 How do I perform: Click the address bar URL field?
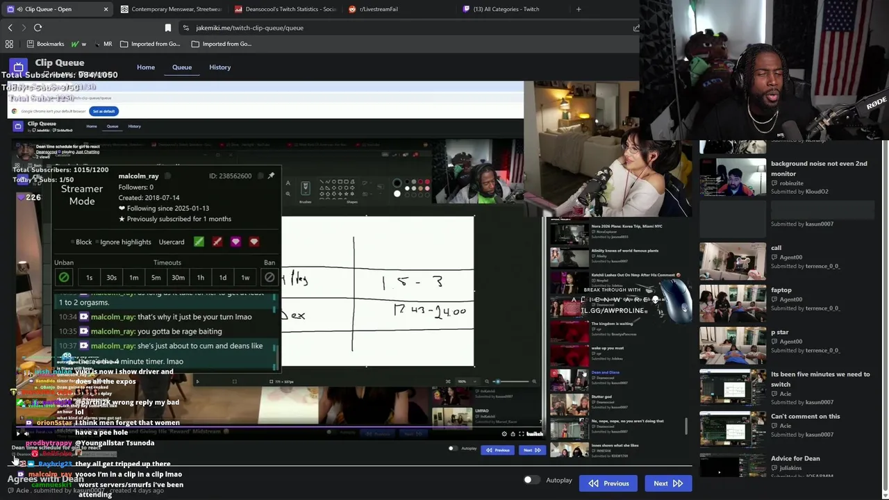[x=410, y=28]
